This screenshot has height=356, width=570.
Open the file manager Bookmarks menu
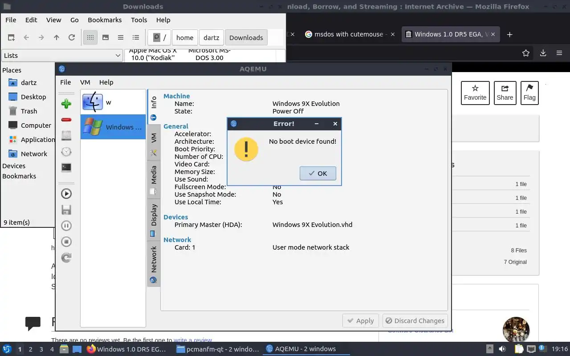click(105, 20)
